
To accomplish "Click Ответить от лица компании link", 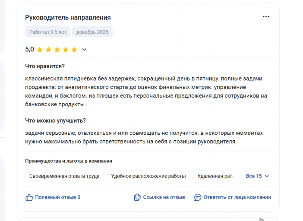I will (237, 197).
